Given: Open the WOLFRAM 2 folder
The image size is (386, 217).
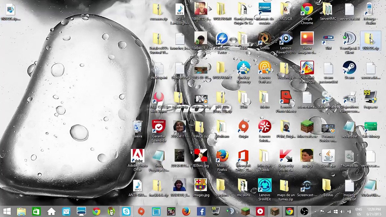Looking at the screenshot, I should coord(222,71).
